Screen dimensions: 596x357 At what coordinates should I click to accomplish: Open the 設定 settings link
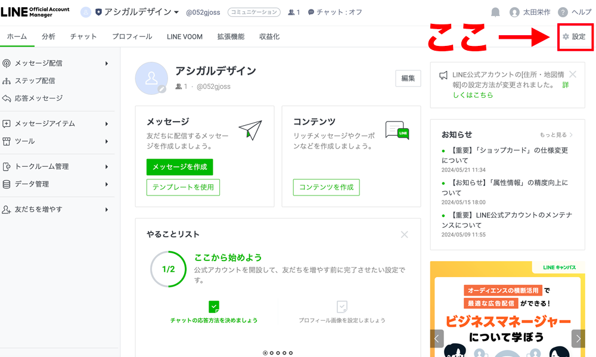[x=575, y=36]
